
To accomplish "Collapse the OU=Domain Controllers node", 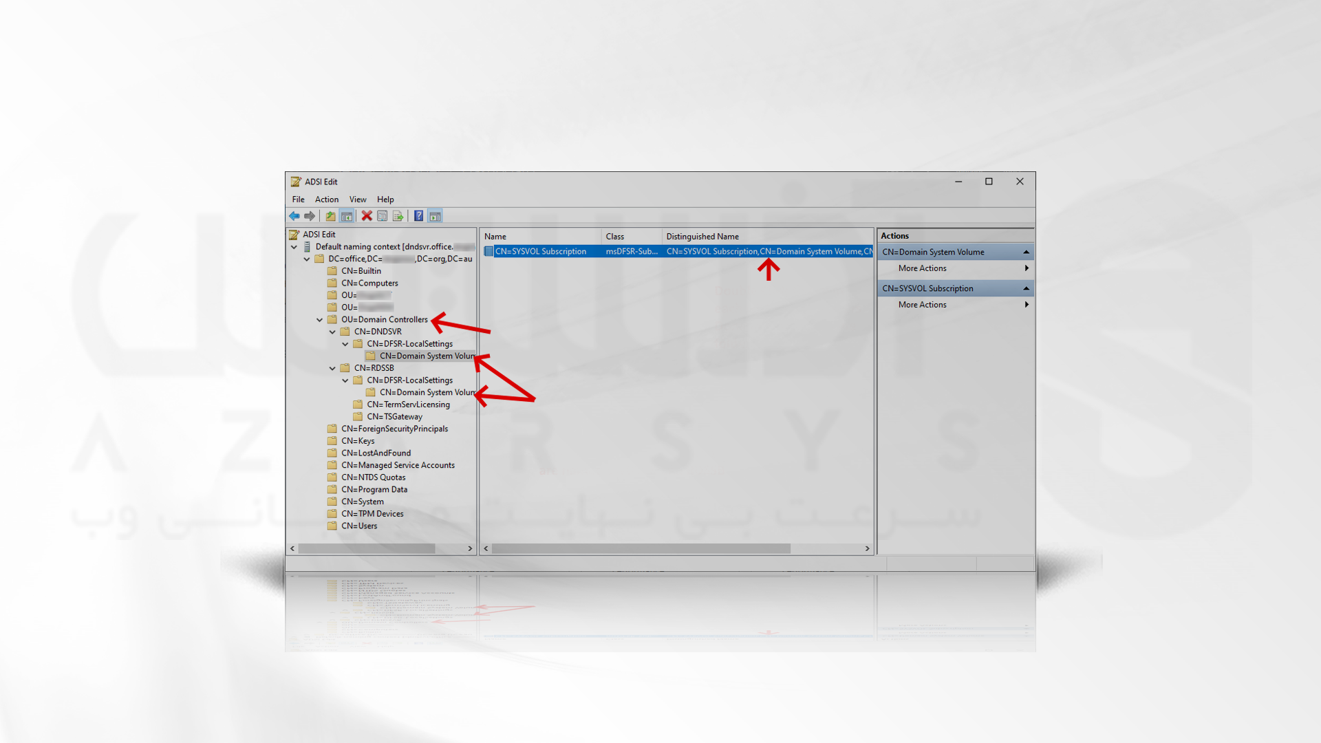I will coord(320,320).
